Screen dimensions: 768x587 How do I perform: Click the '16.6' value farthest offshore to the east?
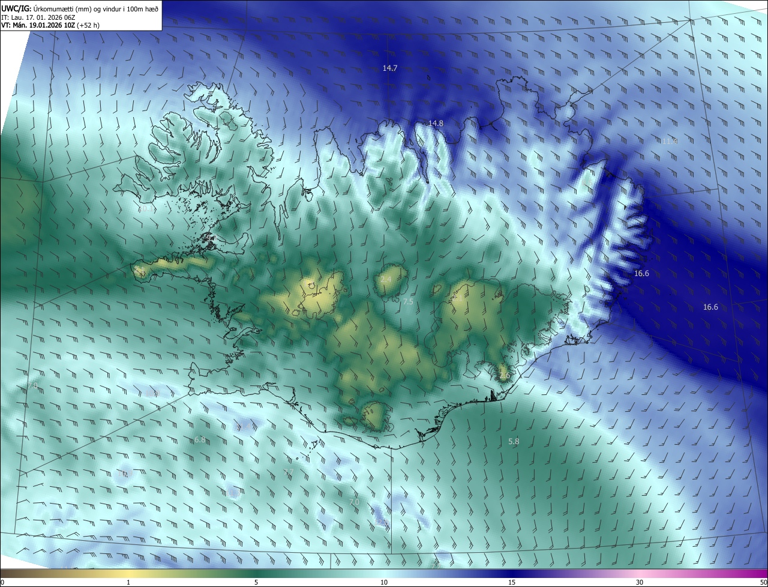(710, 307)
